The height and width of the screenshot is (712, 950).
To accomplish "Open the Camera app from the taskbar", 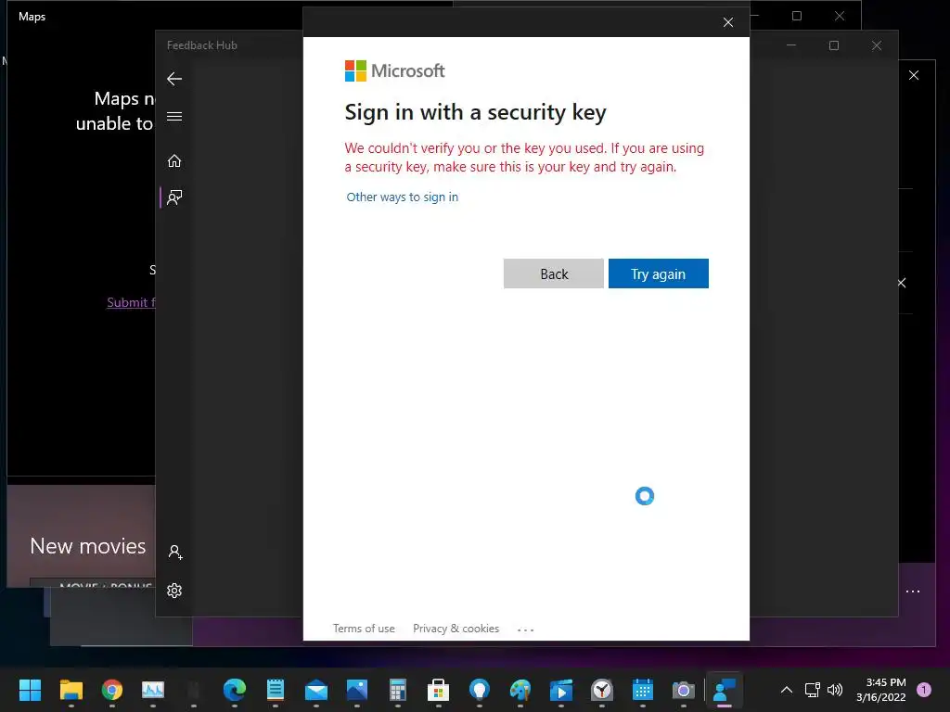I will pos(684,690).
